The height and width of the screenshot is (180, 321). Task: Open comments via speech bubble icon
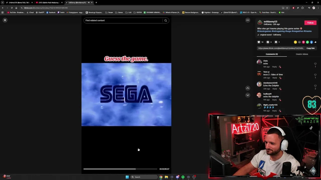268,42
